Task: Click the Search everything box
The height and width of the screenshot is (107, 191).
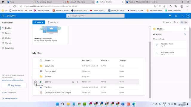Action: pos(95,16)
